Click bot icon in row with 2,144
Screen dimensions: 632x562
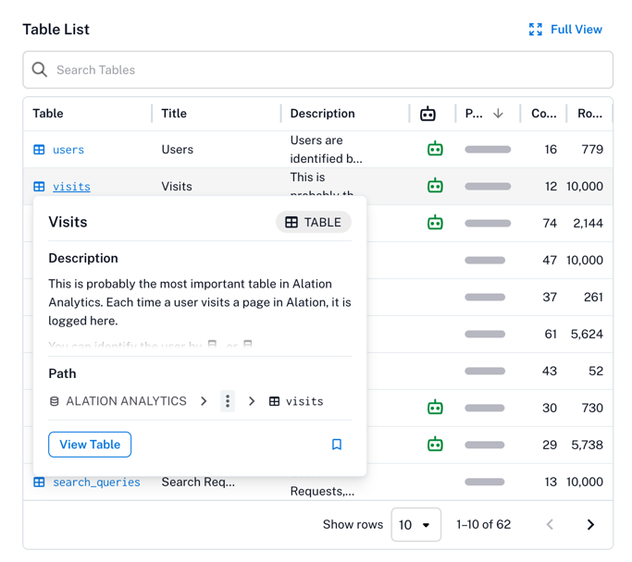point(435,223)
